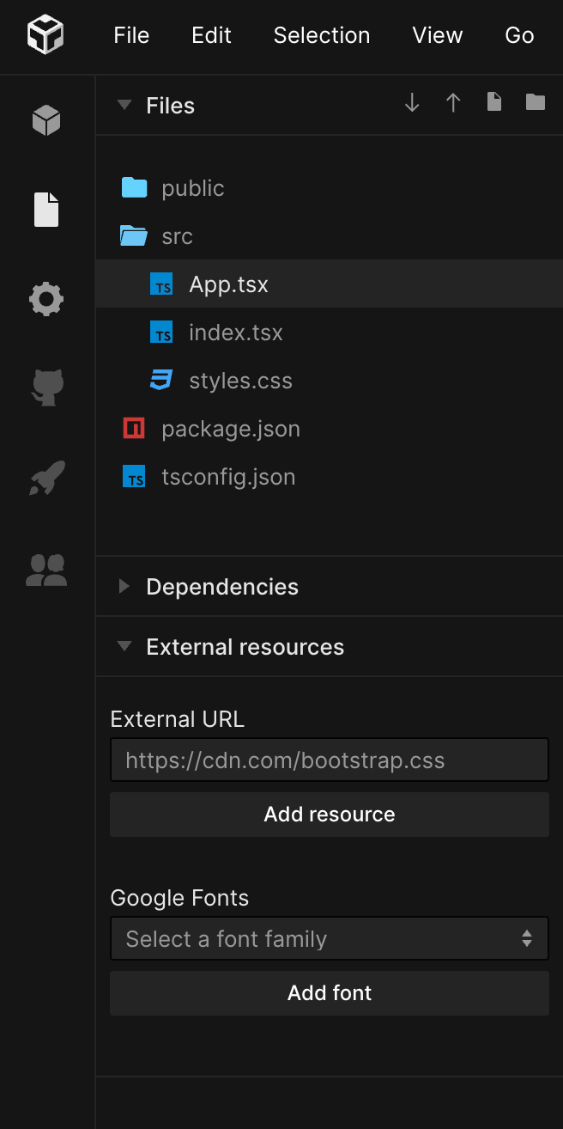The height and width of the screenshot is (1129, 563).
Task: Collapse the Files section
Action: 124,104
